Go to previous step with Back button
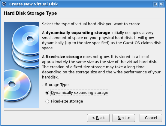This screenshot has height=126, width=166. point(98,118)
